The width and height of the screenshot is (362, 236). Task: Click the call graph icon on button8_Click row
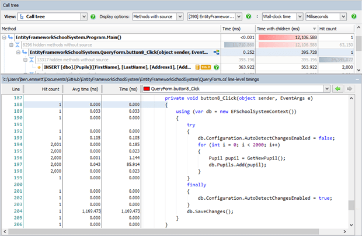[216, 53]
